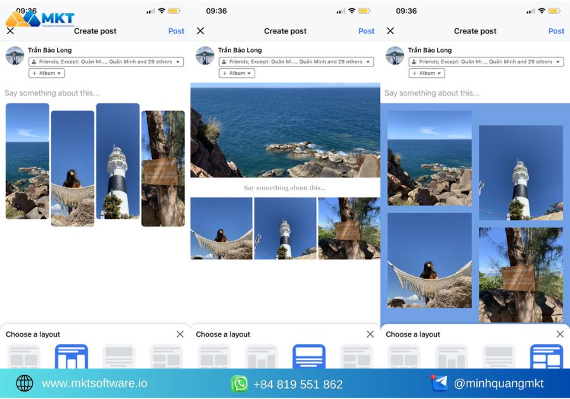
Task: Click the globe icon in footer
Action: tap(25, 383)
